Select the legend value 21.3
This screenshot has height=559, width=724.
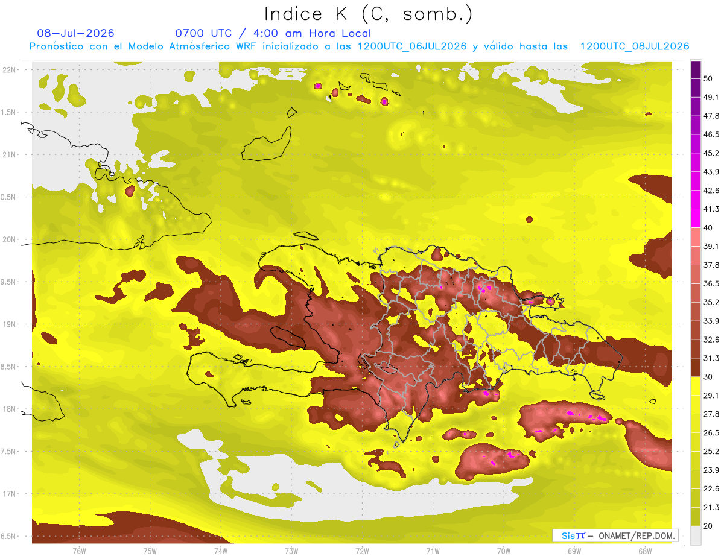711,507
